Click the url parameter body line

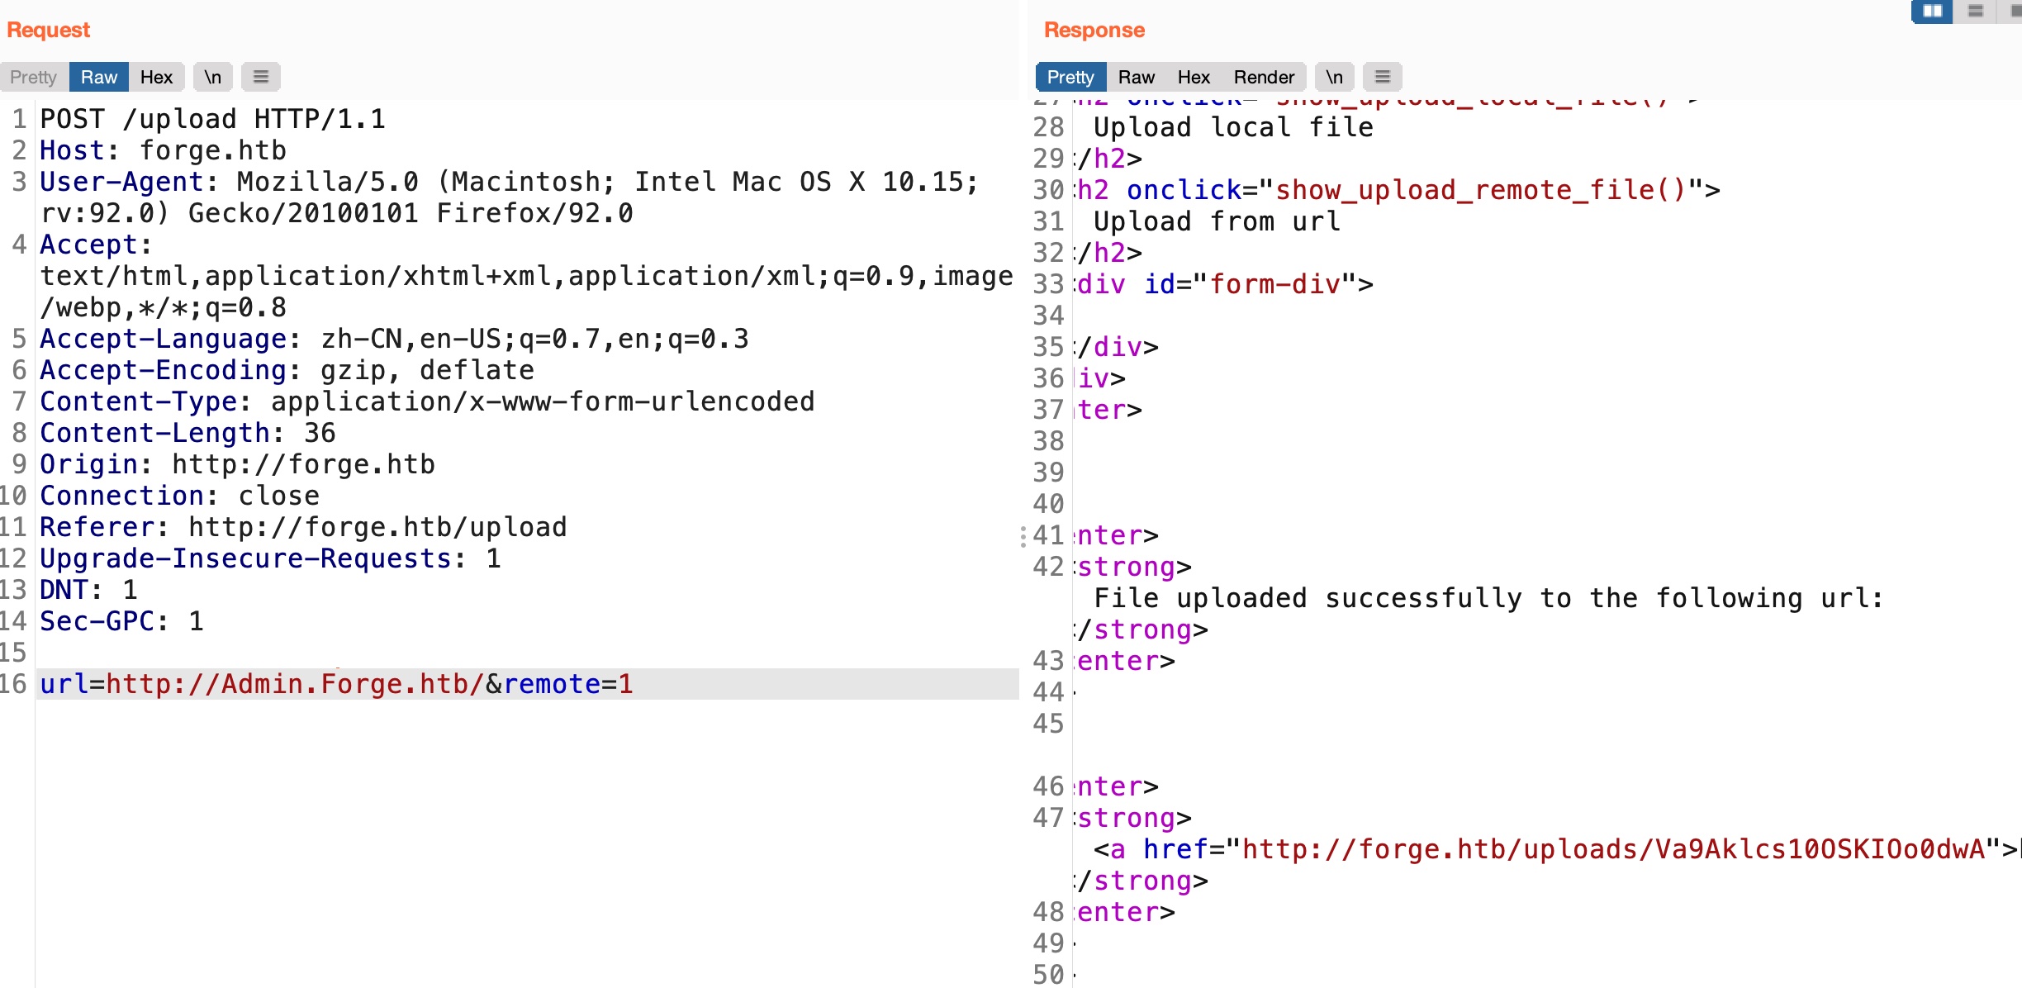[336, 684]
